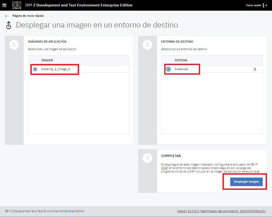Screen dimensions: 272x217
Task: Click the deploy upload icon beside the title
Action: tap(9, 26)
